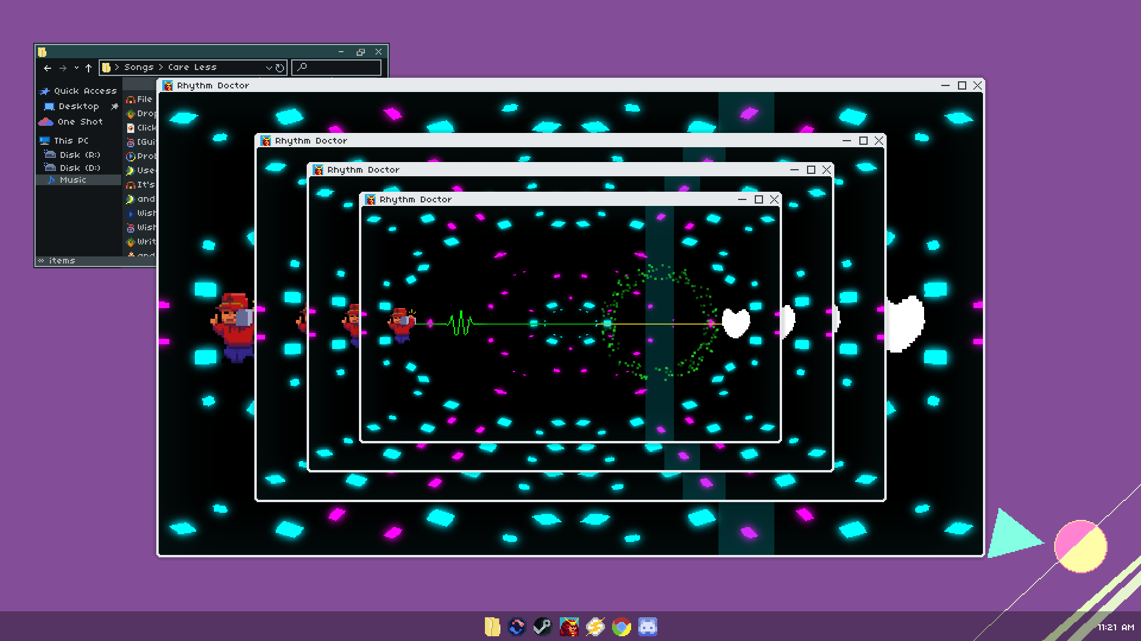Click the white heart in innermost game window
The width and height of the screenshot is (1141, 641).
(736, 323)
